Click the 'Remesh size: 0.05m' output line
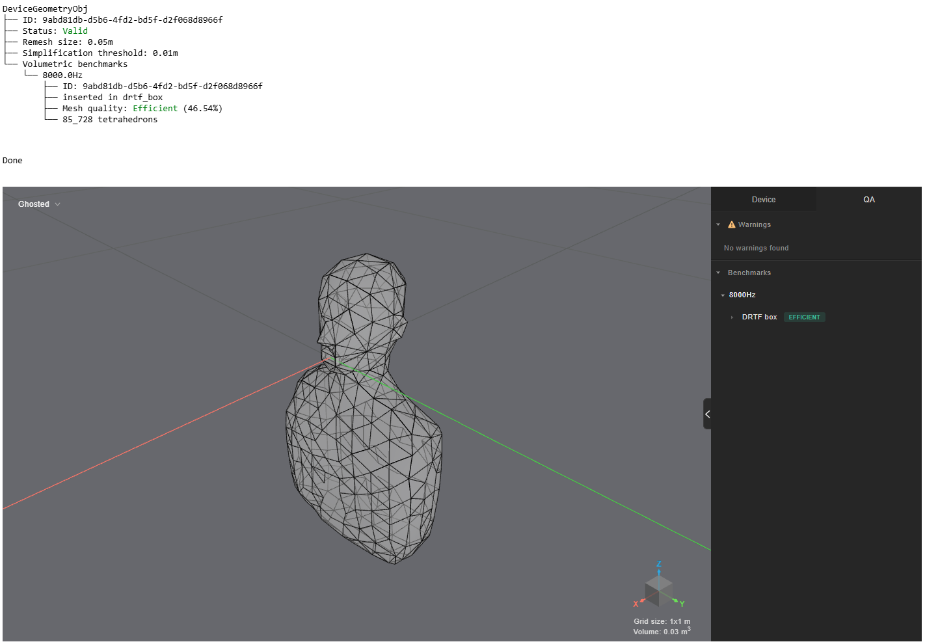The height and width of the screenshot is (644, 925). 68,42
